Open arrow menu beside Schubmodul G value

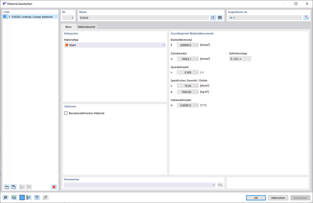click(197, 59)
